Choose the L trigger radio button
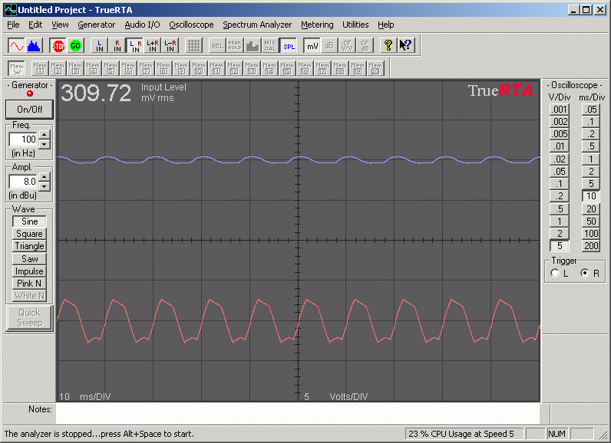The image size is (611, 443). click(555, 273)
